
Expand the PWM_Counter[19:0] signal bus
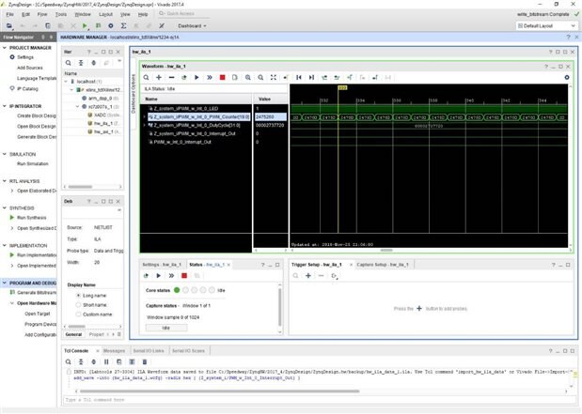[x=143, y=117]
